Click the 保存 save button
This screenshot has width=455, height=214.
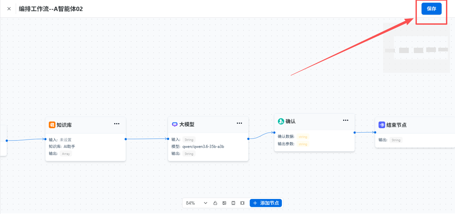(x=432, y=9)
